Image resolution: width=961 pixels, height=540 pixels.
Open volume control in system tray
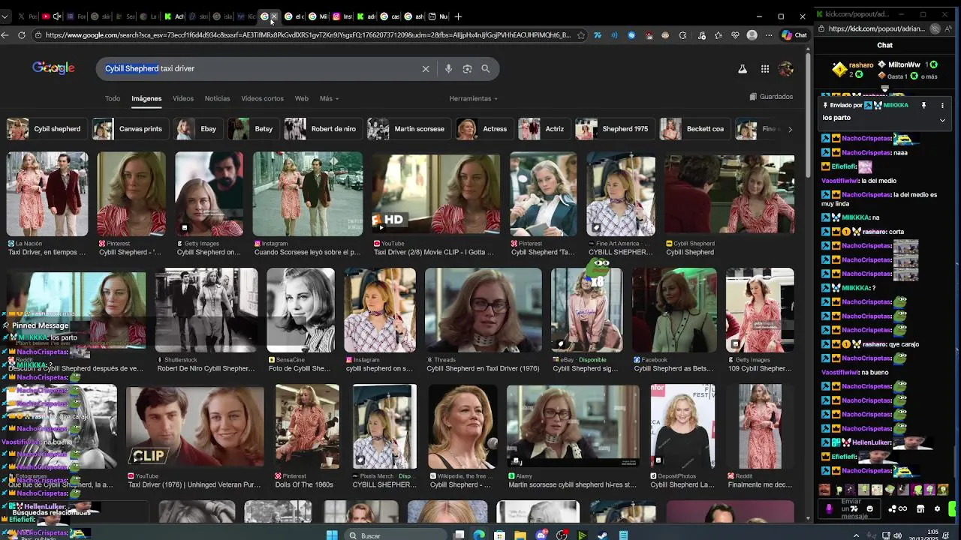click(899, 535)
